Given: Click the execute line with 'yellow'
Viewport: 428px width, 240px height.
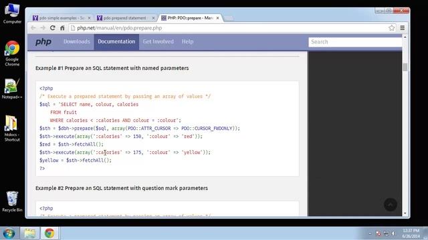Looking at the screenshot, I should [x=125, y=153].
